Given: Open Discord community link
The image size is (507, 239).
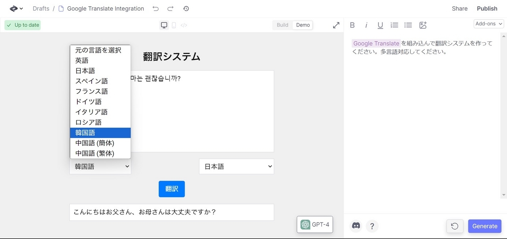Looking at the screenshot, I should click(356, 226).
